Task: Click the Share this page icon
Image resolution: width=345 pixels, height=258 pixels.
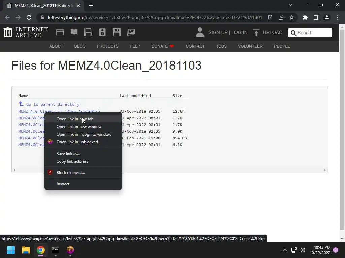Action: (281, 17)
